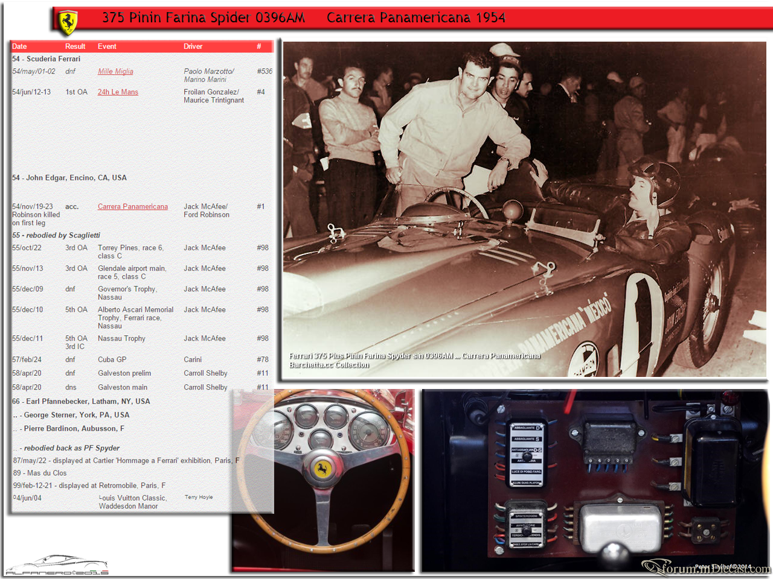
Task: Click the 'Galveston main' event cell
Action: click(x=123, y=387)
